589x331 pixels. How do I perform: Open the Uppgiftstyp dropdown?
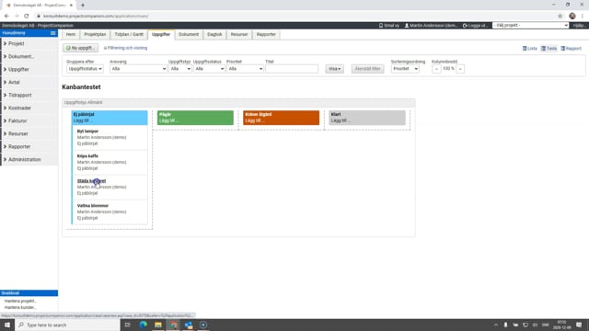[x=180, y=69]
